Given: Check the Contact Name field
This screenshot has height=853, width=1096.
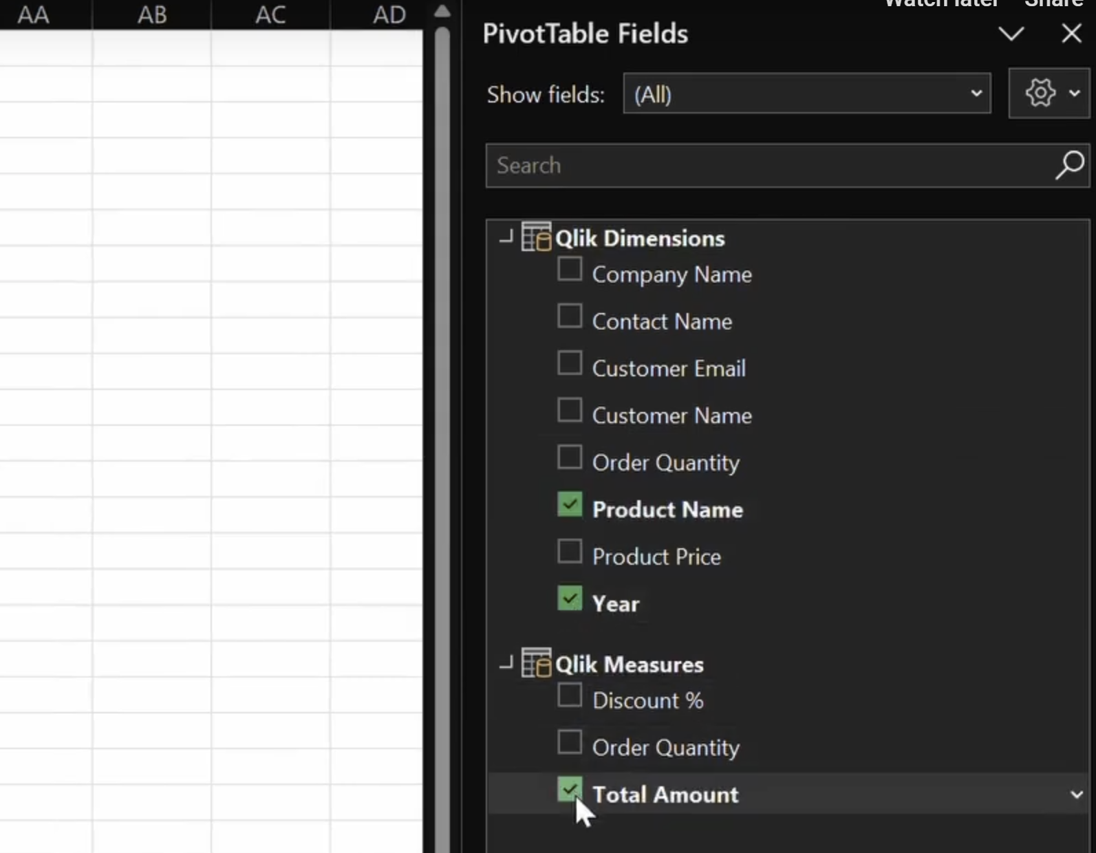Looking at the screenshot, I should click(570, 316).
